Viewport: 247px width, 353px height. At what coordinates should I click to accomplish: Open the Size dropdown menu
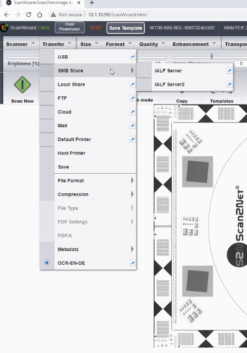tap(89, 44)
